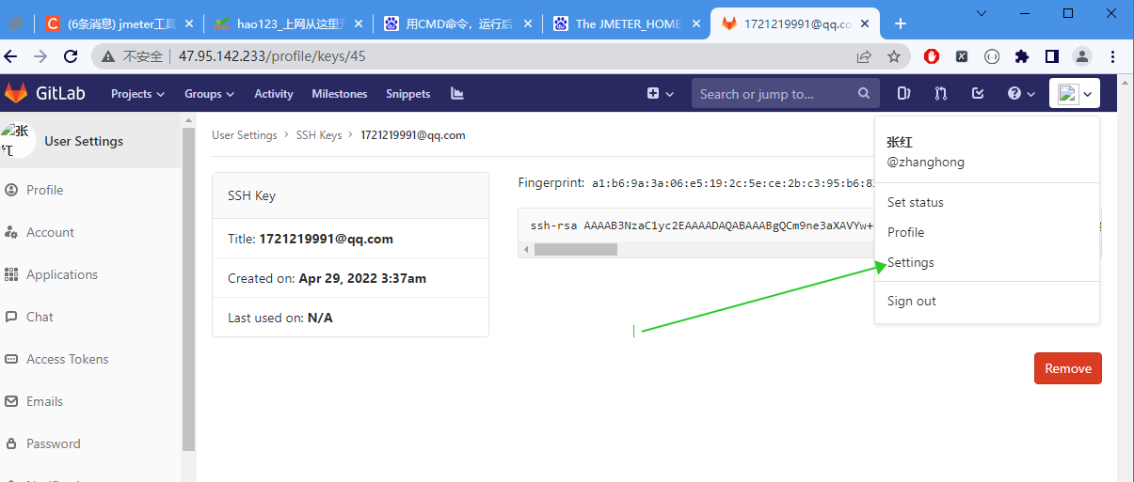
Task: Bookmark this page with star icon
Action: tap(893, 56)
